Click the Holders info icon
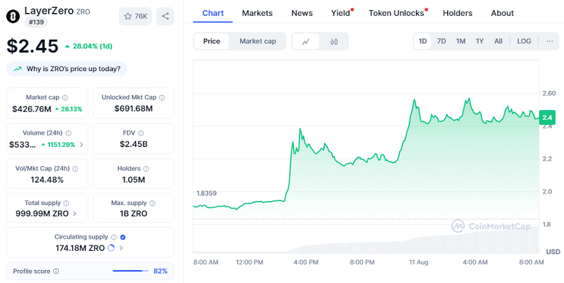Screen dimensions: 564x283 pyautogui.click(x=146, y=169)
